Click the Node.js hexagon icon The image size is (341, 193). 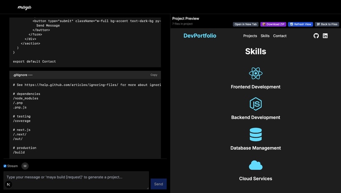tap(256, 104)
